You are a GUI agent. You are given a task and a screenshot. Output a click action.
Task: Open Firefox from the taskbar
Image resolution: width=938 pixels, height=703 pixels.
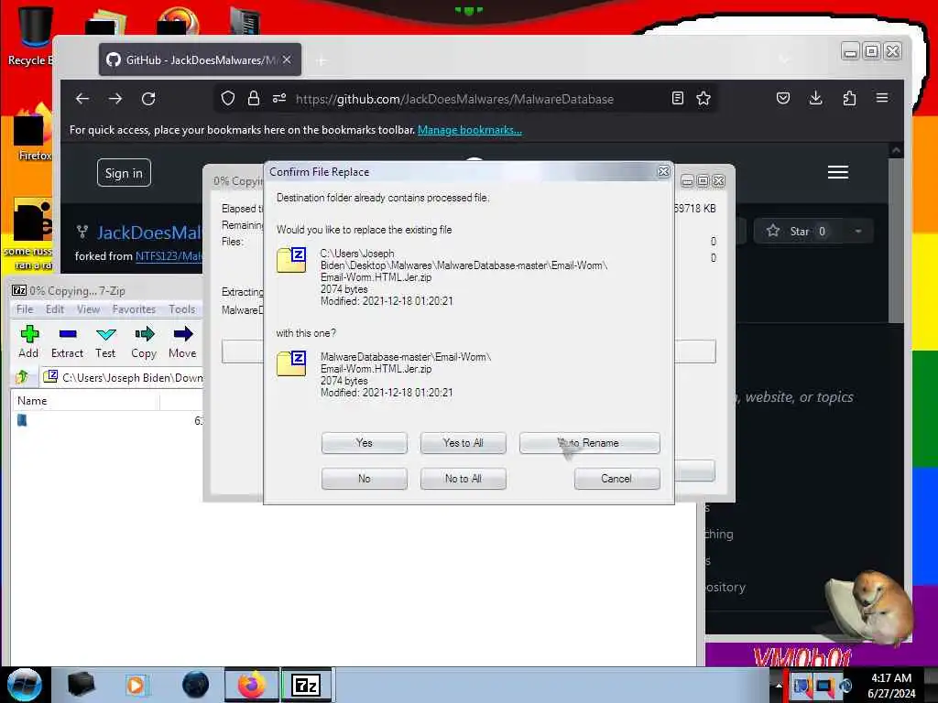(251, 685)
